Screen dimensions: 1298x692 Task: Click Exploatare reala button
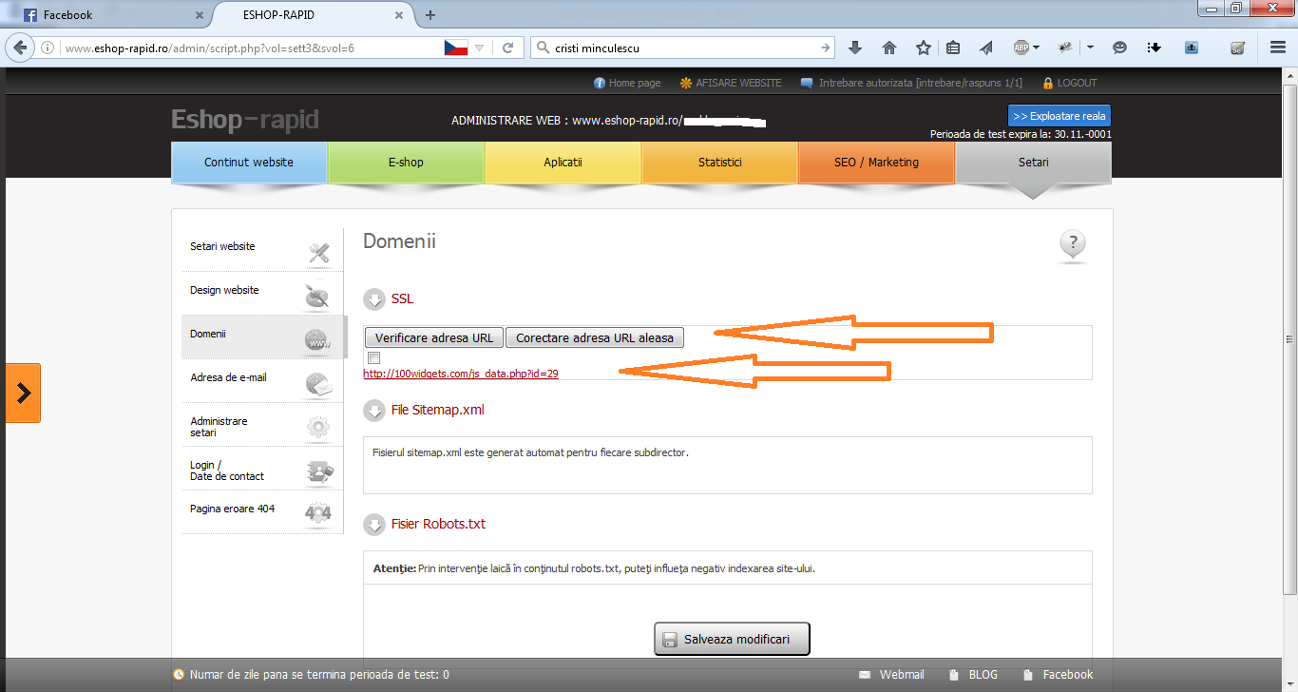coord(1059,116)
